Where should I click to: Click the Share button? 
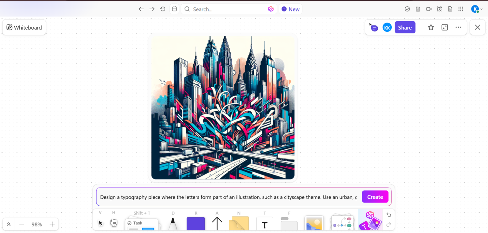coord(405,27)
